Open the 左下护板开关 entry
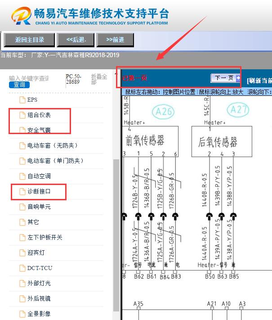 (45, 237)
